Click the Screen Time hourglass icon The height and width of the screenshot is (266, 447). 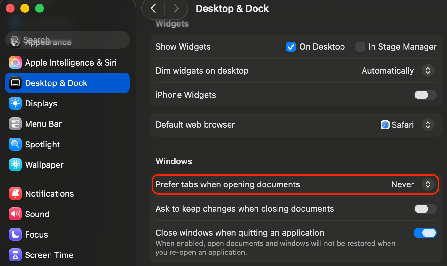(x=15, y=255)
